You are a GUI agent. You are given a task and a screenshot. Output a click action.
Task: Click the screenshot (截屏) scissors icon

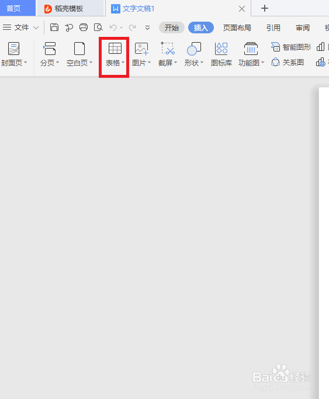168,49
